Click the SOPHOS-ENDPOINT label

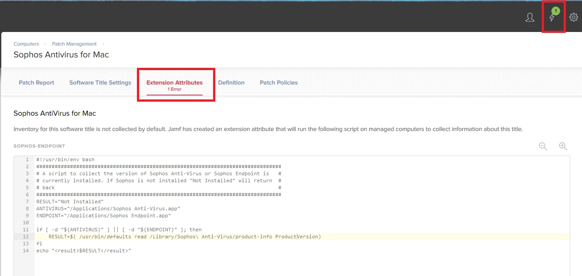[x=39, y=146]
